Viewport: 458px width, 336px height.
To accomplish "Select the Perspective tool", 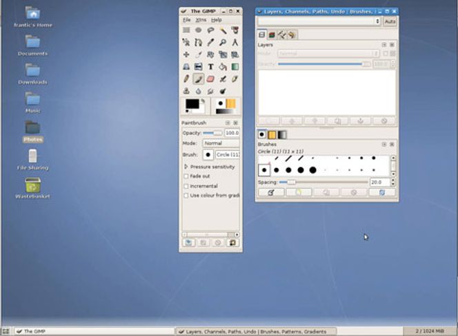I will point(186,67).
